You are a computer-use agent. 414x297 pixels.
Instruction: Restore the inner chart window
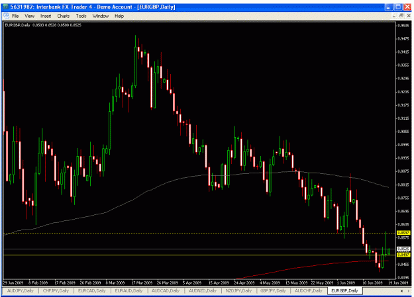pos(401,16)
